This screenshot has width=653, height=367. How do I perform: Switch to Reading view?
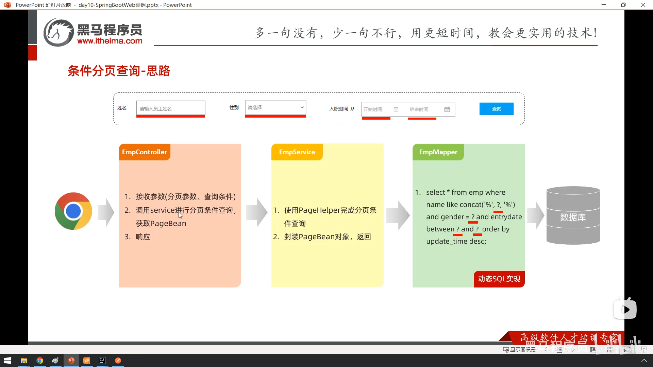click(627, 349)
